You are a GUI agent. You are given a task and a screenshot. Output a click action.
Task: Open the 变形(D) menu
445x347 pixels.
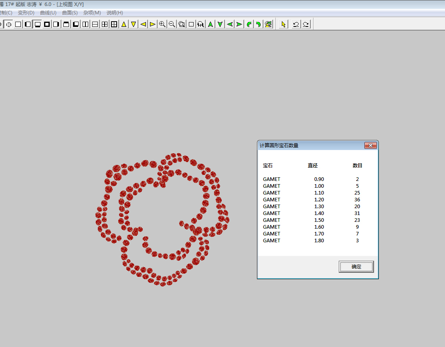26,13
